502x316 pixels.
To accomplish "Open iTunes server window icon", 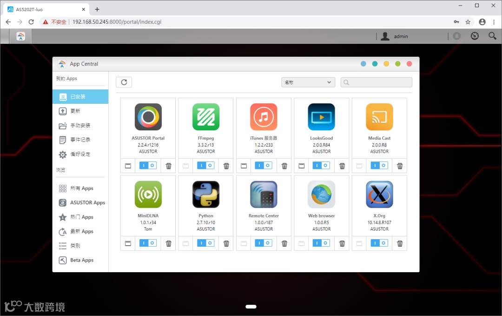I will click(x=244, y=166).
